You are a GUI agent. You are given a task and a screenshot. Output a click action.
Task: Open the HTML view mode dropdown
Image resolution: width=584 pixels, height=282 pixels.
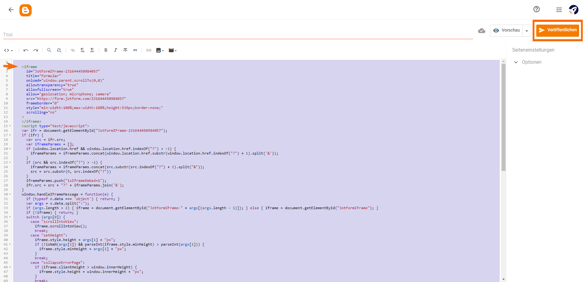click(9, 50)
